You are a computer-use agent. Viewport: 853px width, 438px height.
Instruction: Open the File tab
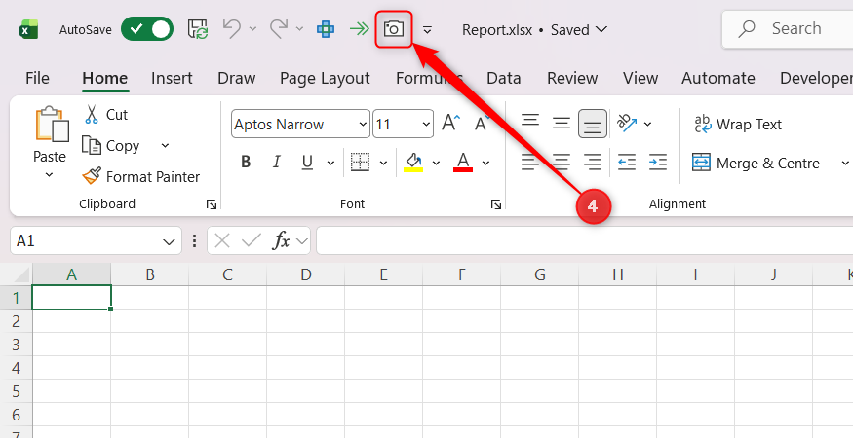[x=37, y=78]
